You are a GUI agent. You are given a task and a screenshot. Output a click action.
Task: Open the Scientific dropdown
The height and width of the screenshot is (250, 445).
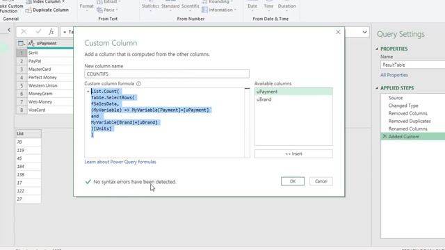tap(190, 7)
